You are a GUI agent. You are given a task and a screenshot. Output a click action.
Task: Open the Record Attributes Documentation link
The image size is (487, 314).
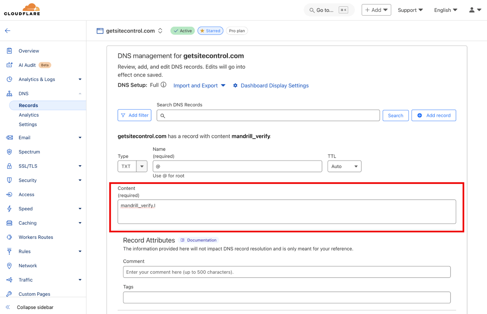click(x=198, y=240)
